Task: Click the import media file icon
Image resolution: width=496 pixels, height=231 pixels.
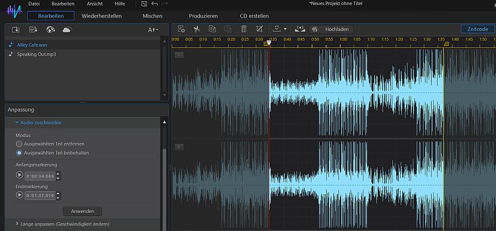Action: pyautogui.click(x=15, y=30)
